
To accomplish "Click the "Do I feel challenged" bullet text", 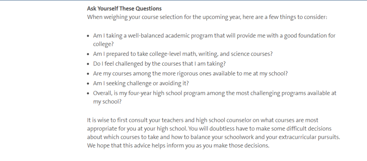I will [159, 64].
